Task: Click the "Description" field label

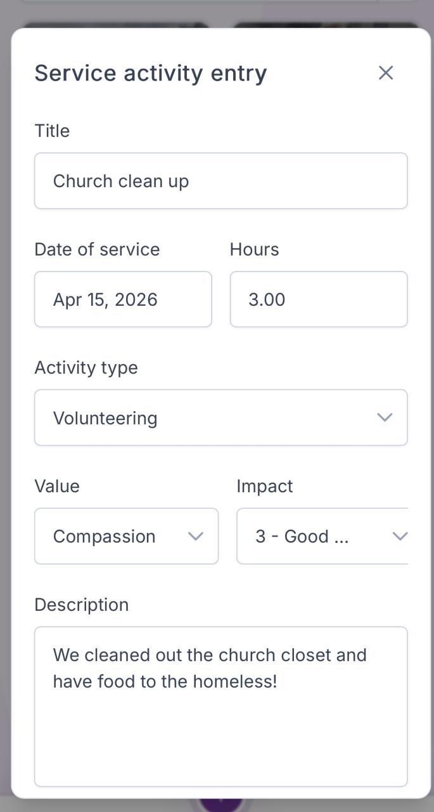Action: click(82, 605)
